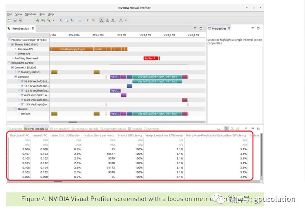
Task: Minimize the NewSession1 timeline panel
Action: tap(195, 28)
